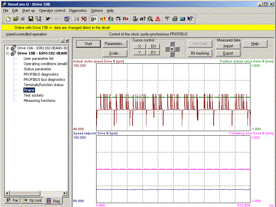Collapse the tree panel with arrow button

(x=62, y=41)
